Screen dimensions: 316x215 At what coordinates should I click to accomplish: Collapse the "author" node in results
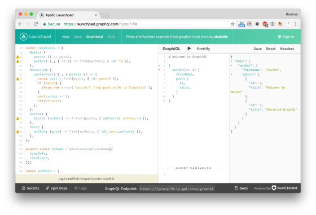pos(231,65)
